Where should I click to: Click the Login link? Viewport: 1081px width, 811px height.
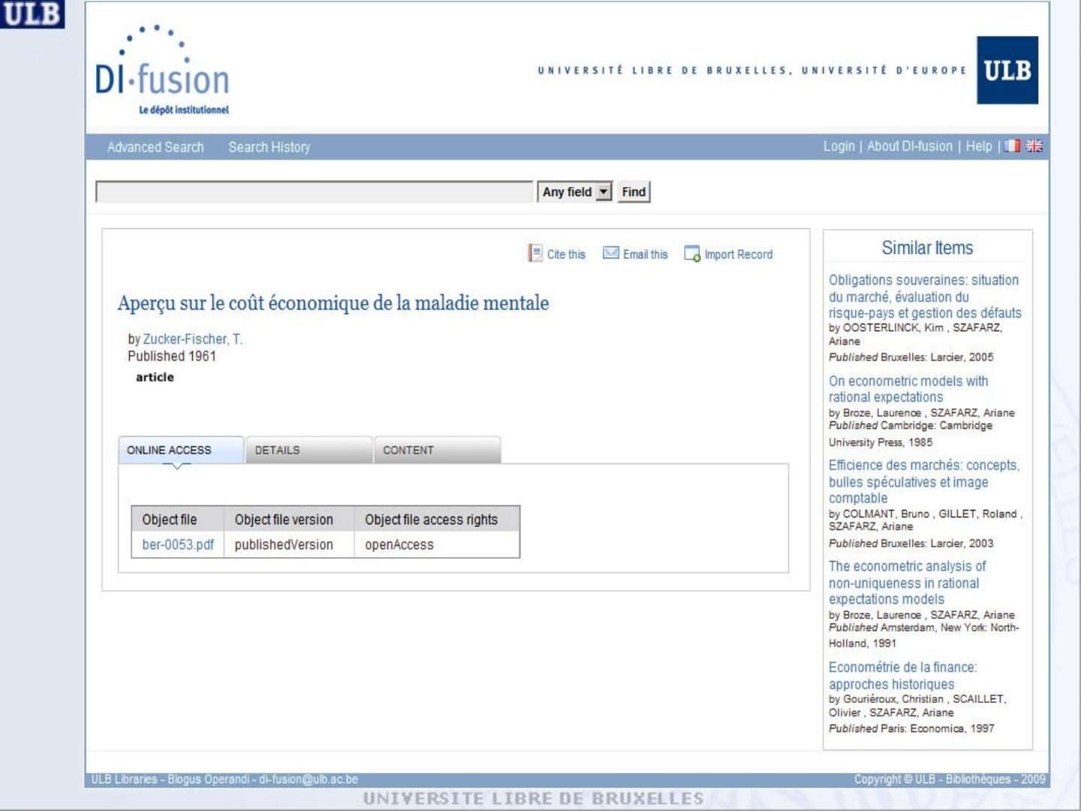pyautogui.click(x=839, y=146)
